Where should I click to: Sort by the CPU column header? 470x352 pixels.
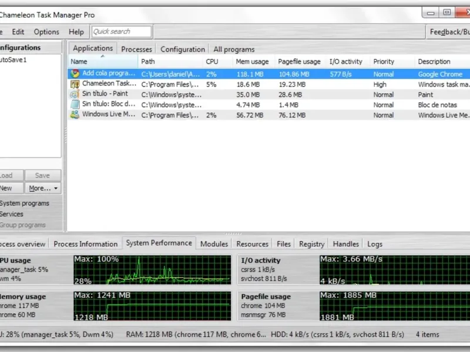point(217,62)
